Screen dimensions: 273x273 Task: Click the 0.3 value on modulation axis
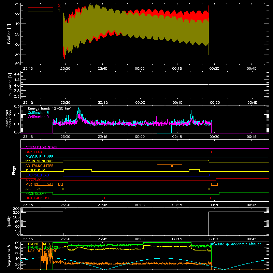point(17,106)
